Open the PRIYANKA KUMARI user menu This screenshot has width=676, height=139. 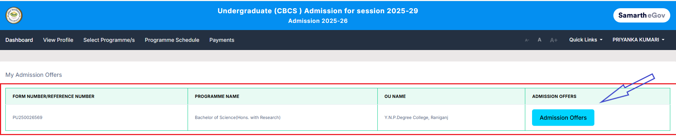click(x=638, y=40)
